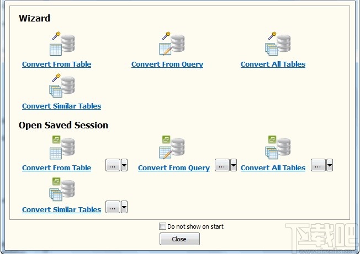This screenshot has width=360, height=254.
Task: Click the Close button
Action: point(179,239)
